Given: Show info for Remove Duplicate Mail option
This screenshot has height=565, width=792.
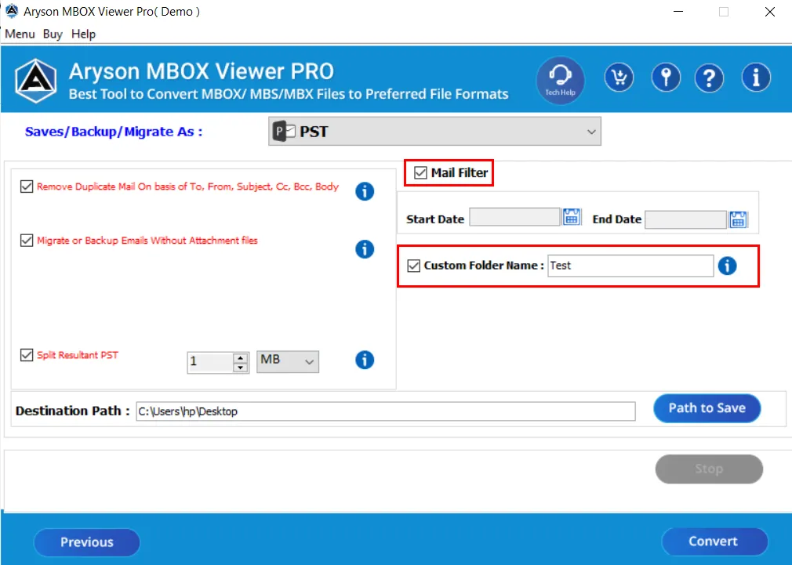Looking at the screenshot, I should coord(365,191).
